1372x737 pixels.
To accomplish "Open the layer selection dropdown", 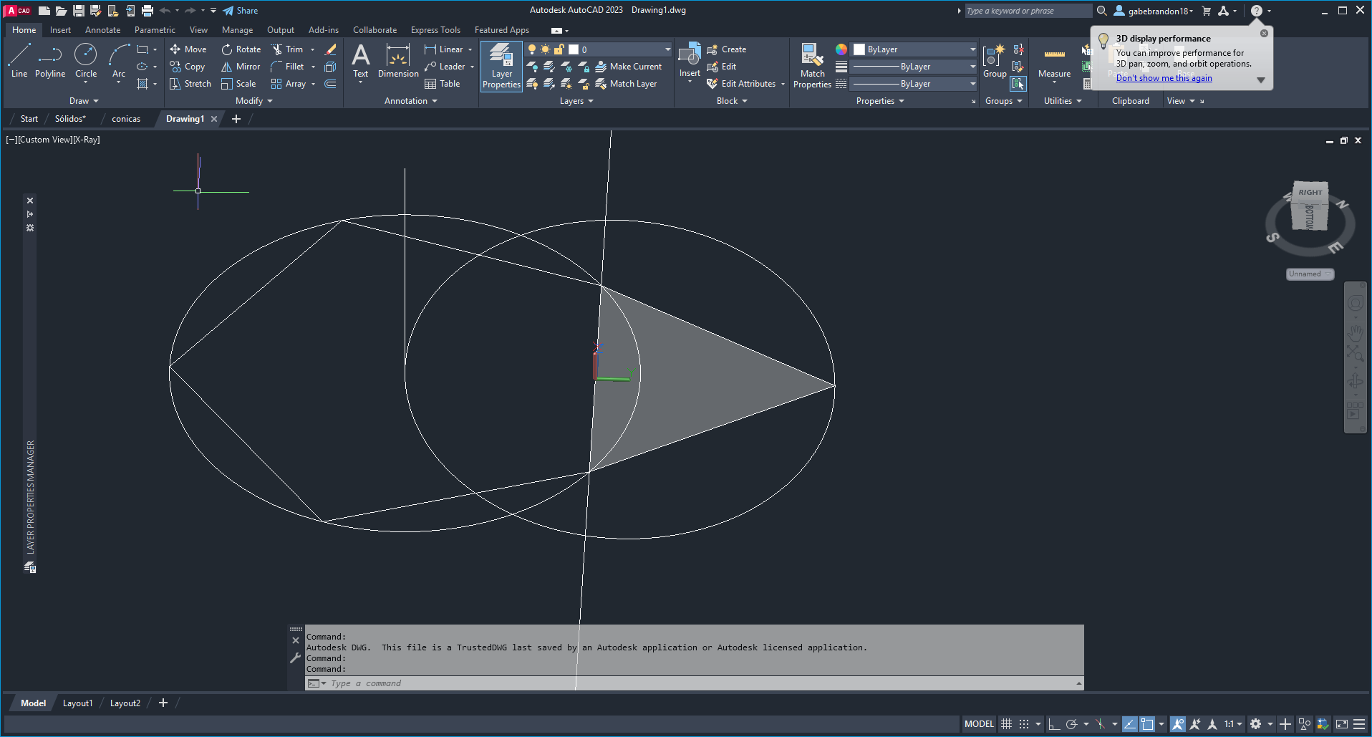I will [x=667, y=49].
